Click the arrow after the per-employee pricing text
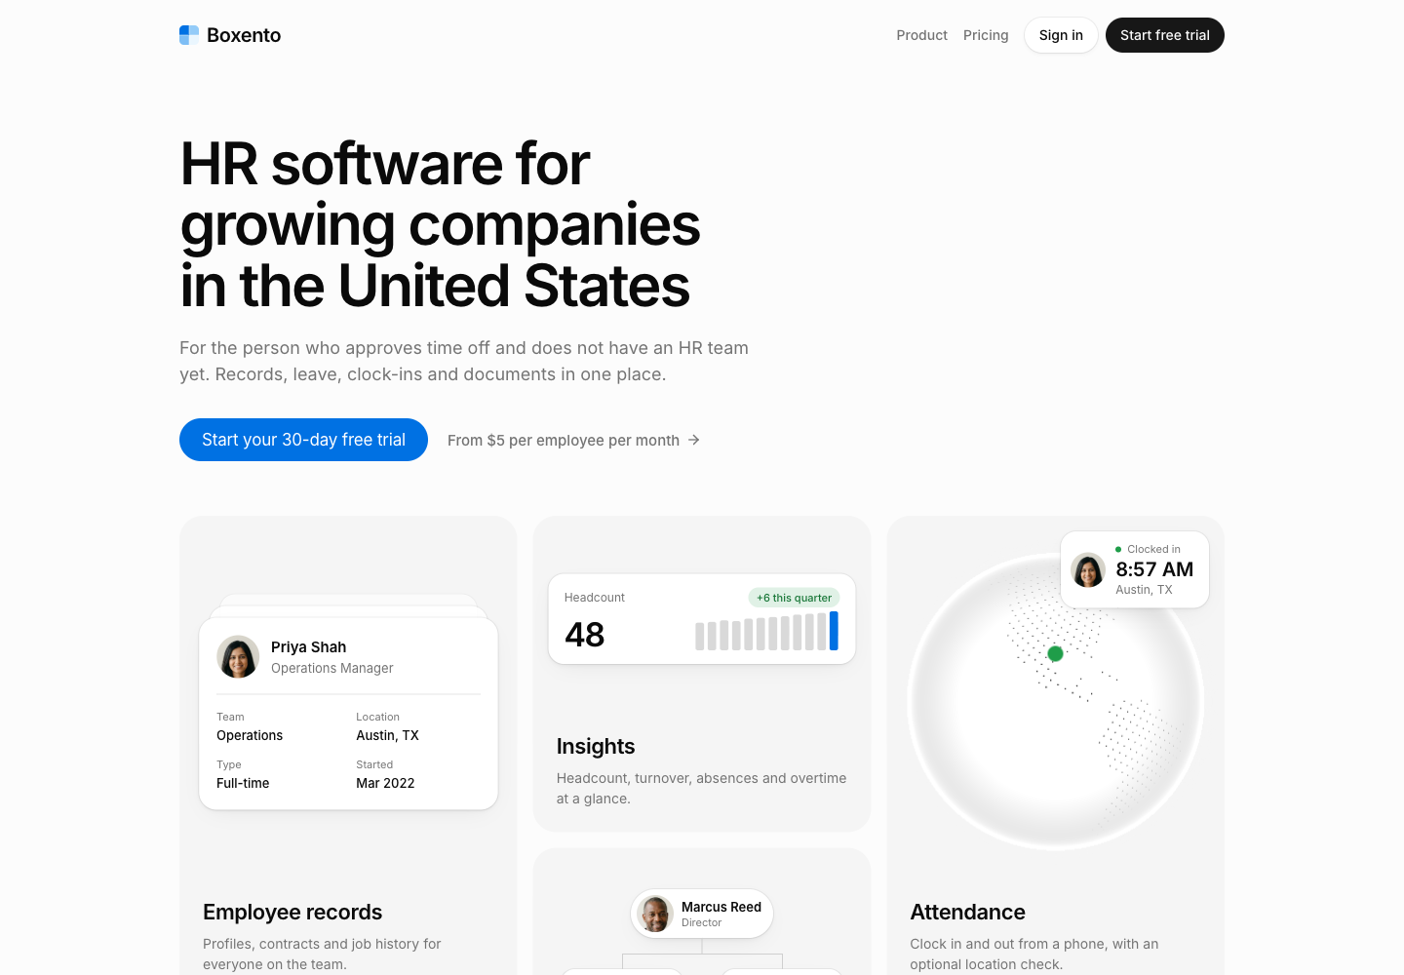The width and height of the screenshot is (1404, 975). 694,440
